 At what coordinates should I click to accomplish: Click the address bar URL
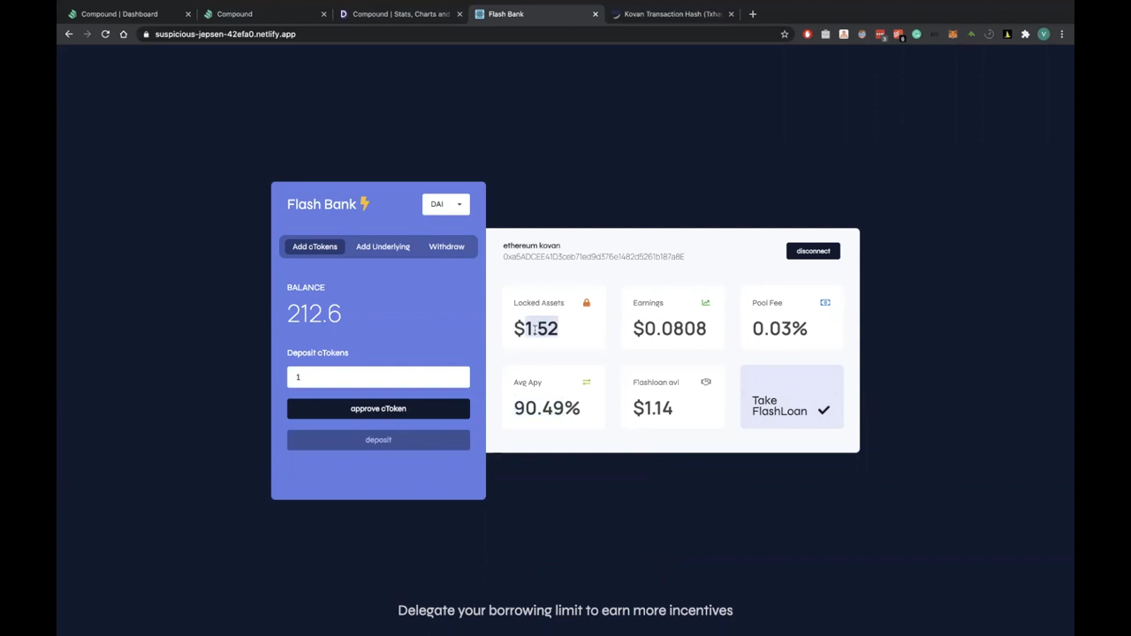(225, 34)
